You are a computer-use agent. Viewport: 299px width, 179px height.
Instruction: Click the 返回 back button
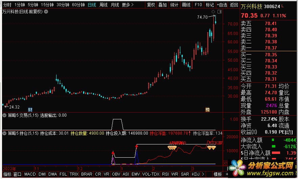[234, 5]
